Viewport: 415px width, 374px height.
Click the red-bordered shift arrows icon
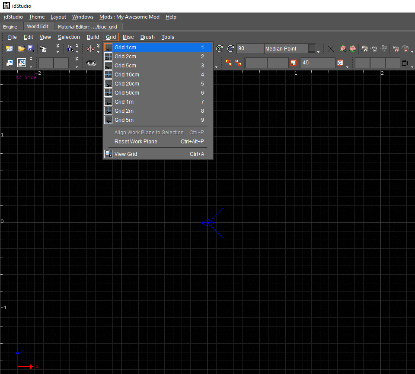click(294, 63)
